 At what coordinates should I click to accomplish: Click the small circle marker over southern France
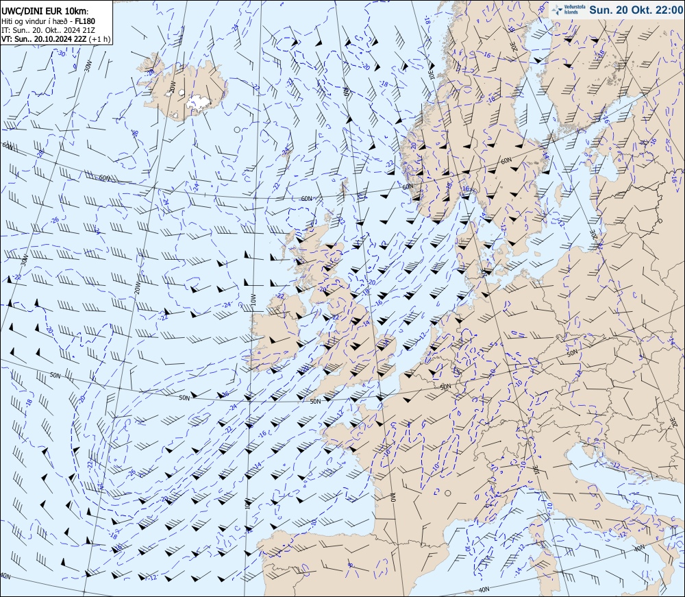(x=448, y=493)
